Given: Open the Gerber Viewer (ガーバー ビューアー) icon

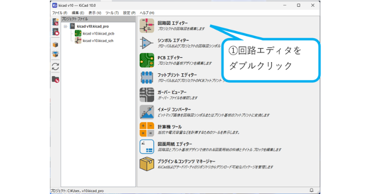Looking at the screenshot, I should [147, 95].
